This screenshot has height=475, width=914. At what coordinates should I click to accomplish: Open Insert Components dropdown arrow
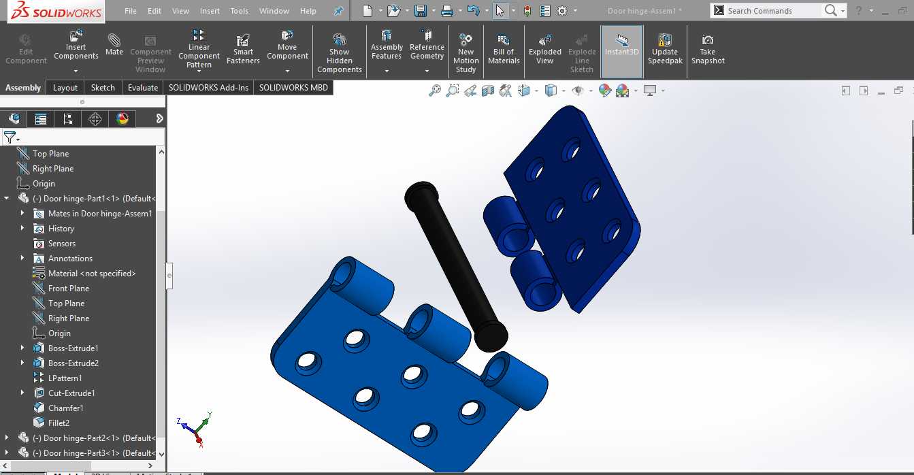pos(76,71)
